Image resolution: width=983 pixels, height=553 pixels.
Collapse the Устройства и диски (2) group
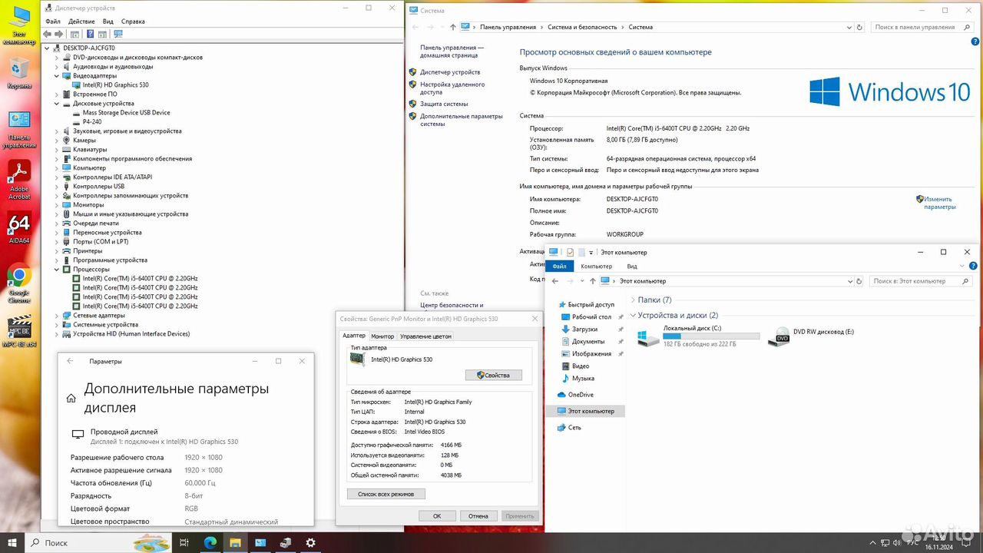tap(633, 316)
